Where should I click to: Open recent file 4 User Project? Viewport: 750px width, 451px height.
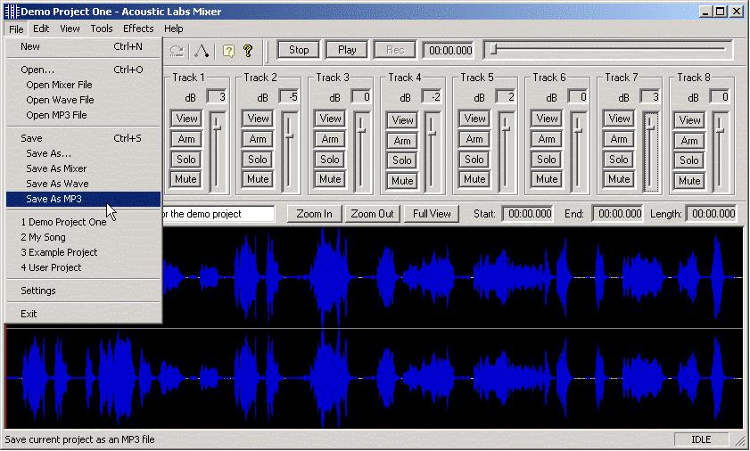(x=83, y=267)
